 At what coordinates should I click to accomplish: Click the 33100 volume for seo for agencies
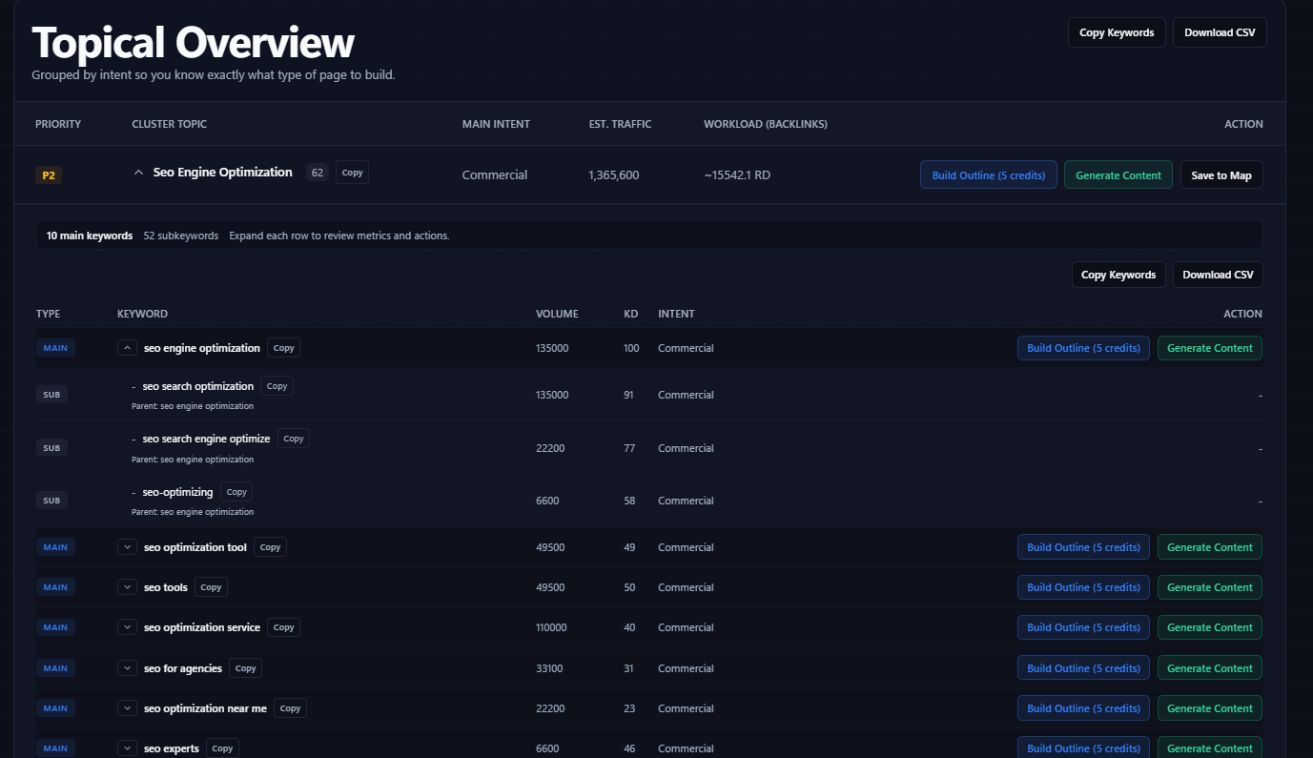[549, 668]
